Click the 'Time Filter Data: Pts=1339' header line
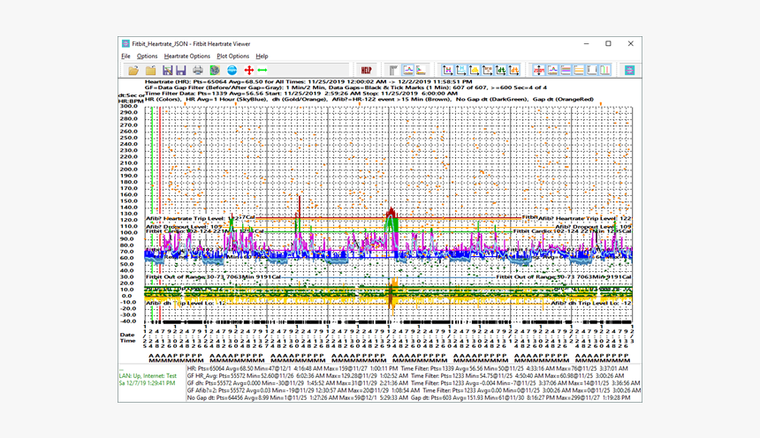 (301, 94)
